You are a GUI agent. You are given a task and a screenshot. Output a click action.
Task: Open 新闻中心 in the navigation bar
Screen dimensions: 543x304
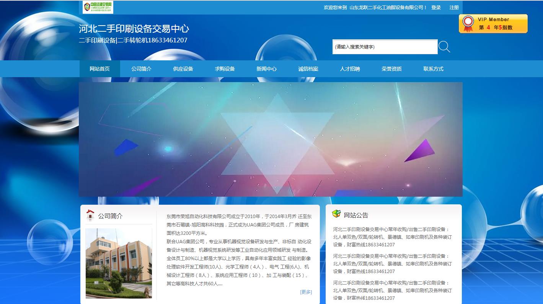(267, 69)
